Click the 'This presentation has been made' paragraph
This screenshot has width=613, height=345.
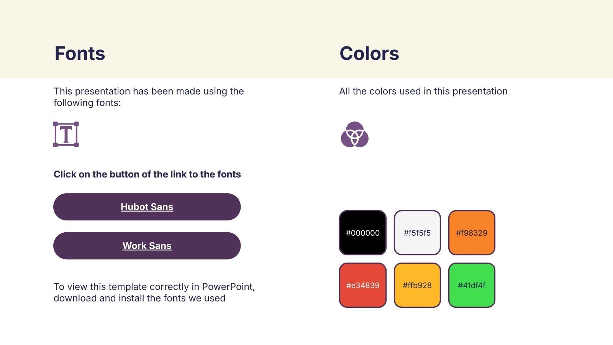(x=149, y=97)
